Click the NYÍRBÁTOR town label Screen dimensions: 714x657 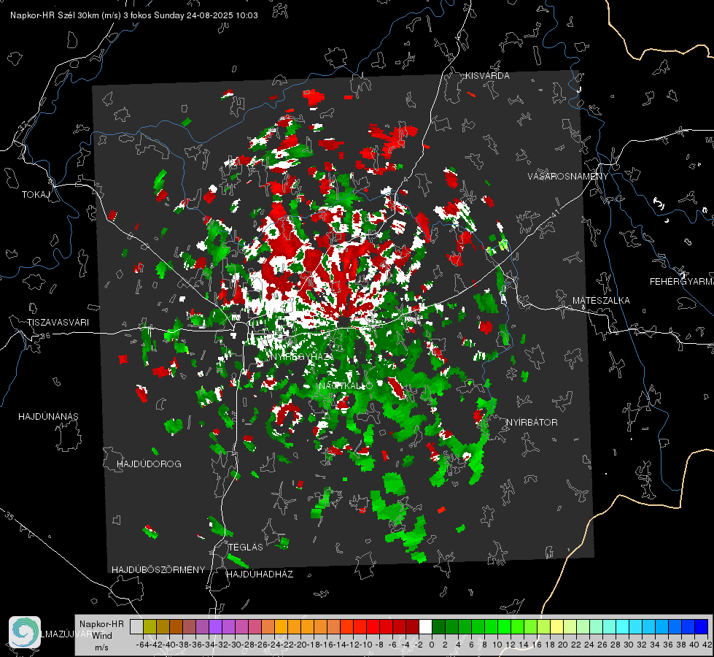(532, 423)
